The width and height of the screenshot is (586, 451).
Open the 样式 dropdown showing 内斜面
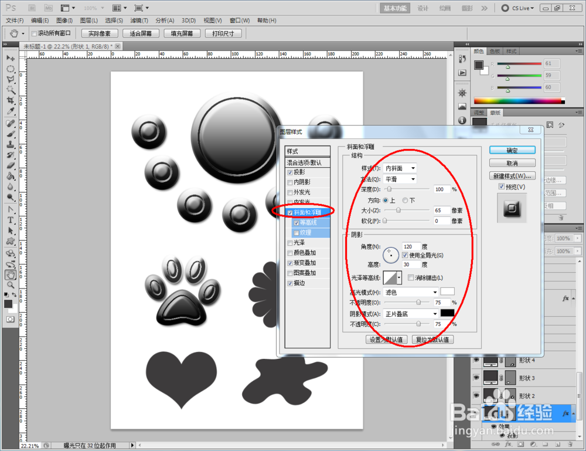coord(400,168)
